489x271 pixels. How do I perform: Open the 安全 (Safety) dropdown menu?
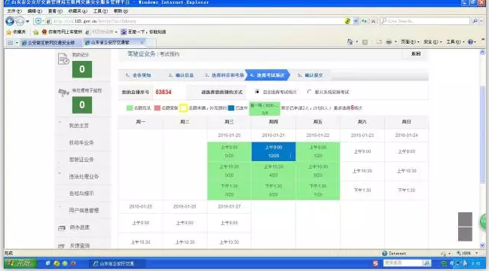pyautogui.click(x=431, y=41)
